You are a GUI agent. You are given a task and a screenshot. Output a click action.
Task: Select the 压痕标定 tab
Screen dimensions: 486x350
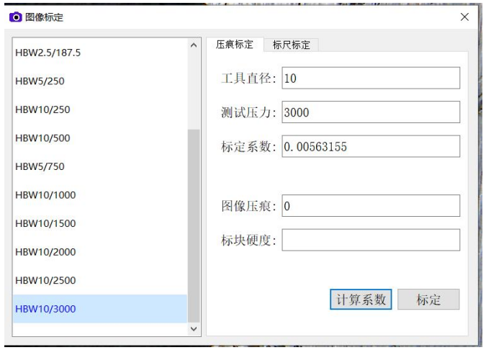235,45
